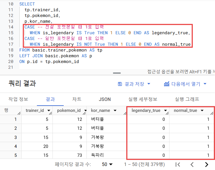This screenshot has width=215, height=170.
Task: Click p.kor_name on line 13
Action: pyautogui.click(x=39, y=21)
